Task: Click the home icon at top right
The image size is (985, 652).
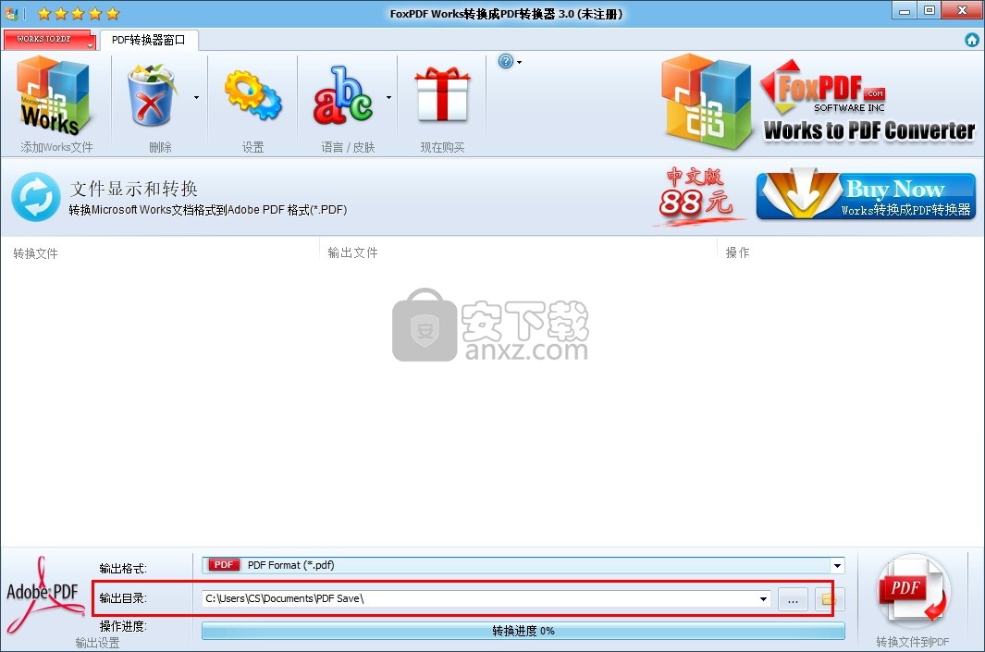Action: tap(972, 40)
